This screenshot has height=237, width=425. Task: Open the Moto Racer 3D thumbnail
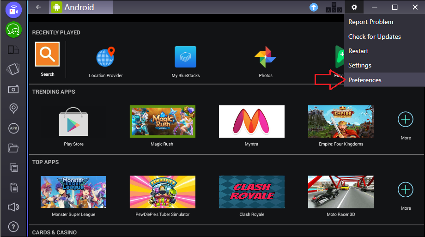(341, 192)
